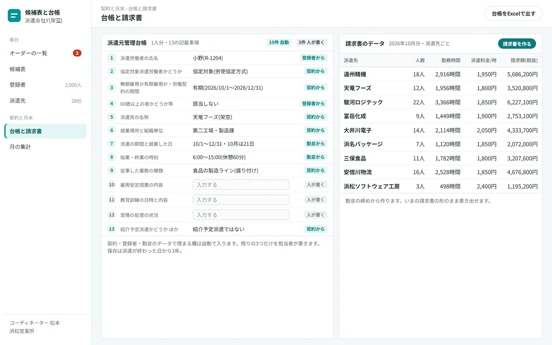Click the 第二工場・製造課 value
Screen dimensions: 552x345
213,130
